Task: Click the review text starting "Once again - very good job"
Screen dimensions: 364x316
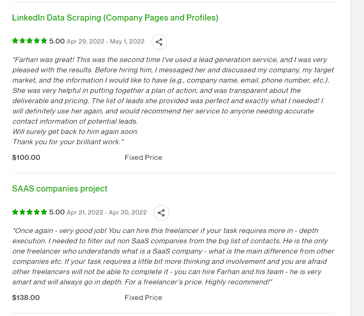Action: [x=173, y=256]
